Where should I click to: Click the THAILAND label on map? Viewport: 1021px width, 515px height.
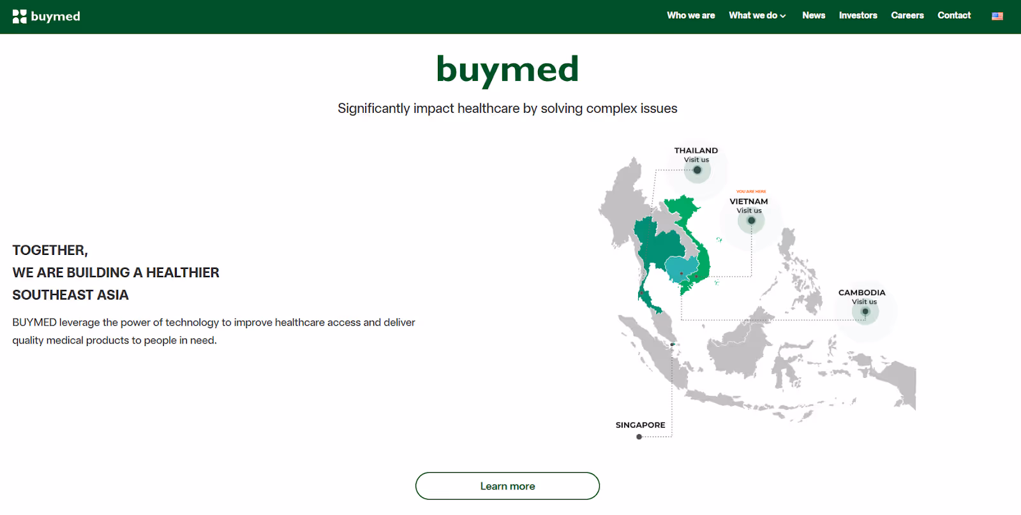tap(696, 150)
